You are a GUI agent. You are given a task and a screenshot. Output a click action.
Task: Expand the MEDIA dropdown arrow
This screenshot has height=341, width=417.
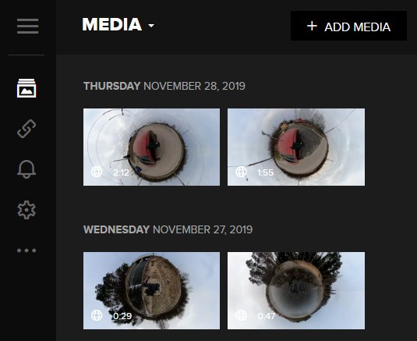point(151,26)
